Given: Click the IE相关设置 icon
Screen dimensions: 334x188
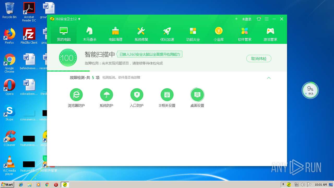Looking at the screenshot, I should [x=167, y=95].
